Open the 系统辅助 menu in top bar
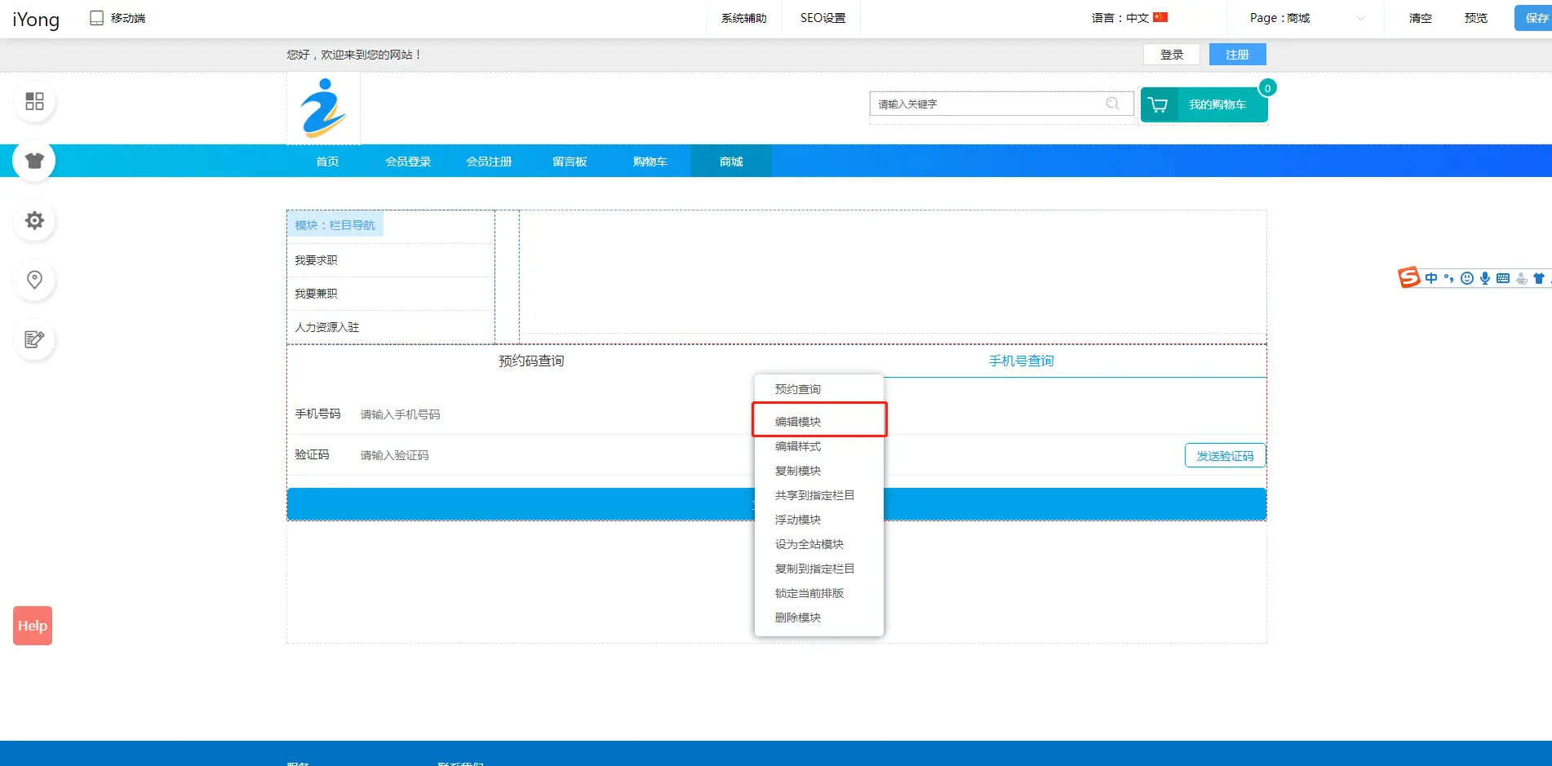The height and width of the screenshot is (766, 1552). coord(743,18)
